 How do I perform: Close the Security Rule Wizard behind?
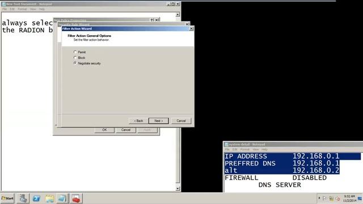[187, 24]
